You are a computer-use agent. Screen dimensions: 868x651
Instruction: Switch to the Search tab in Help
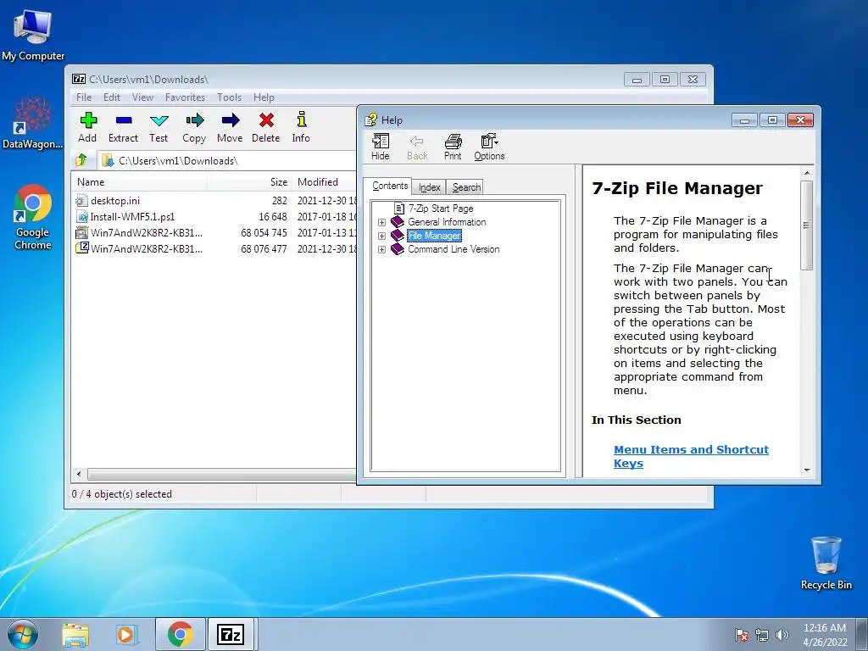coord(466,187)
